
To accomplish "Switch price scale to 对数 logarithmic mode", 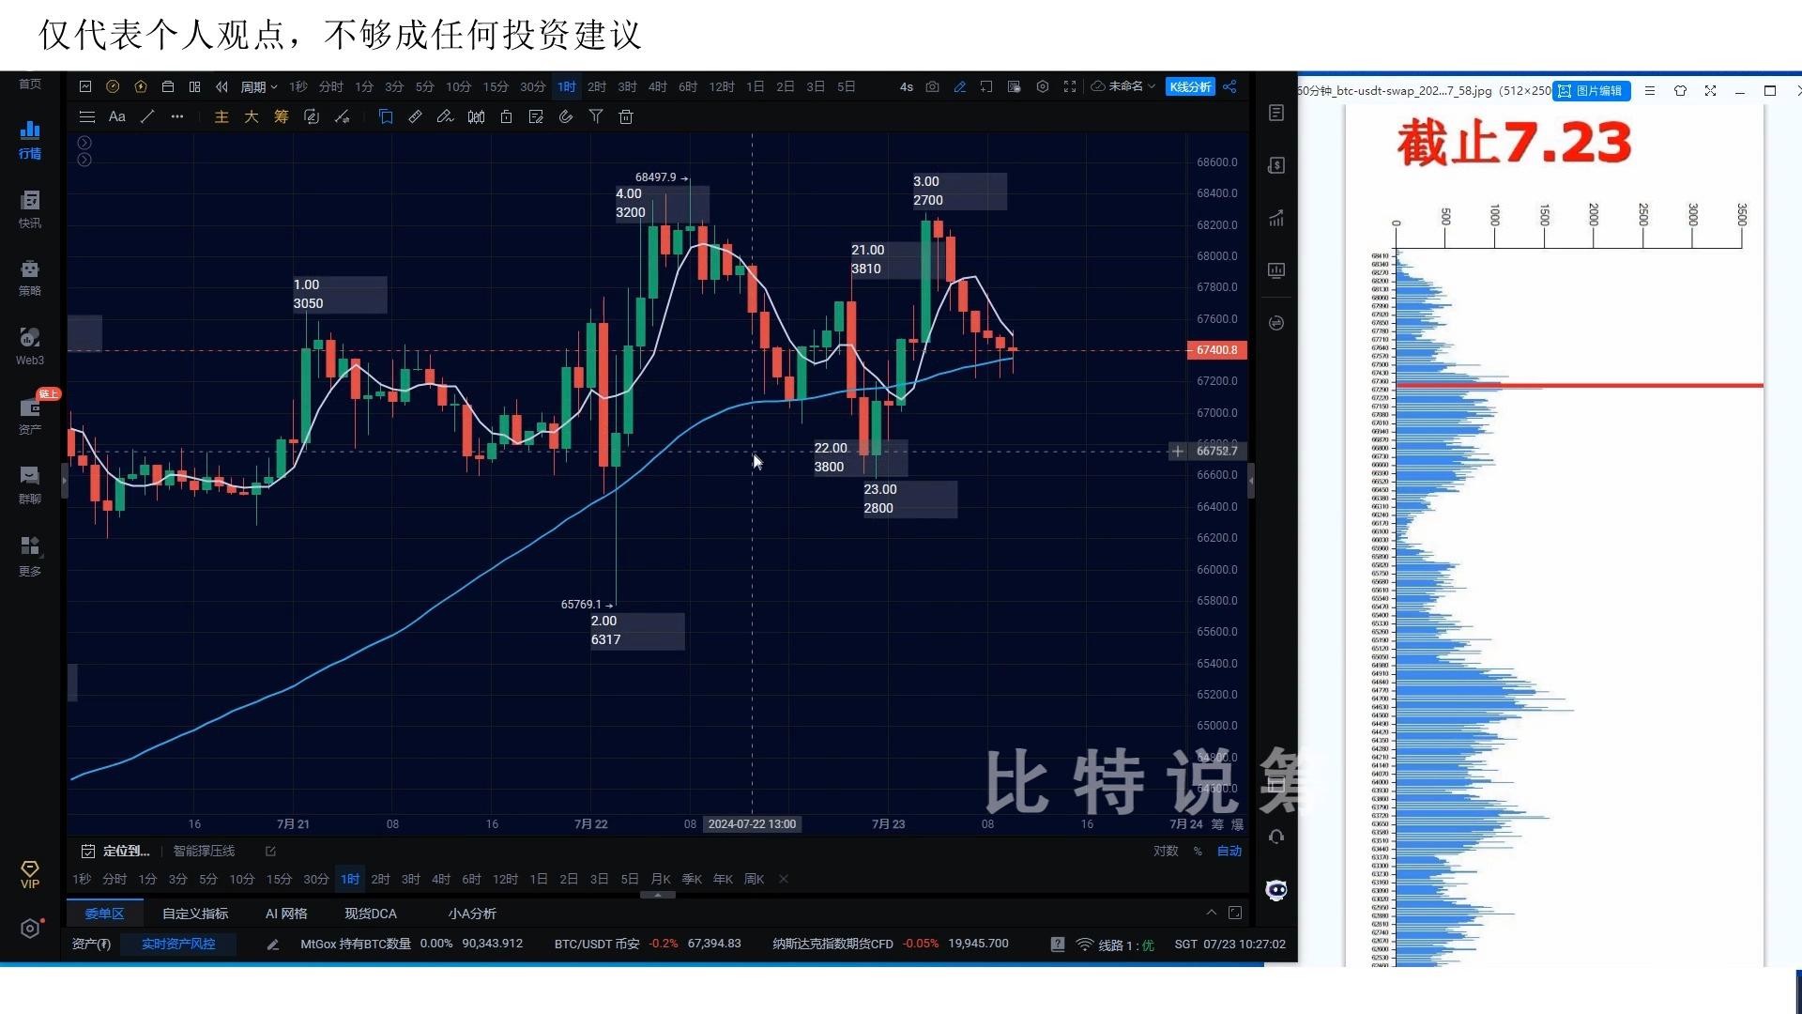I will tap(1165, 851).
